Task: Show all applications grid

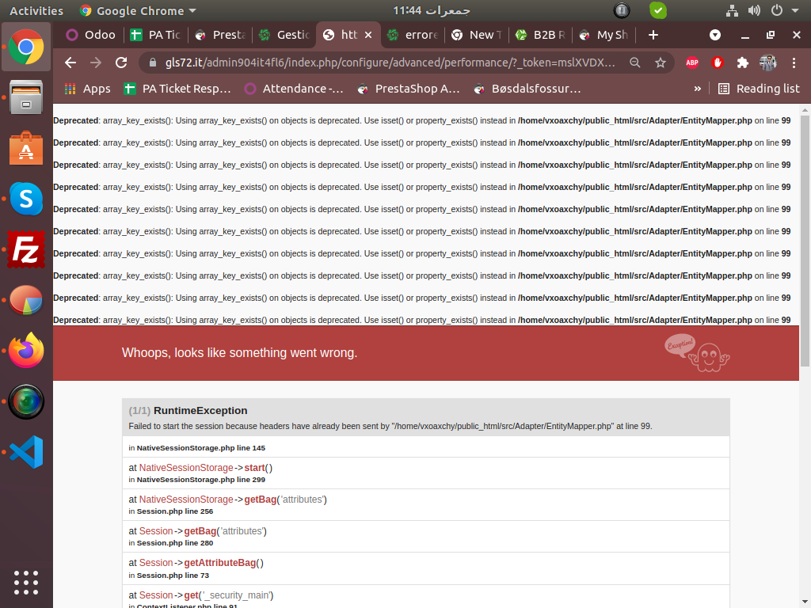Action: tap(26, 583)
